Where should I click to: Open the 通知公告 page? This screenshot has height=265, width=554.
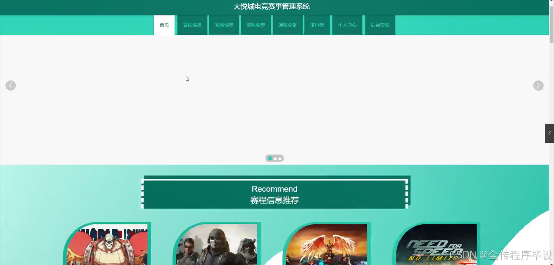click(287, 25)
